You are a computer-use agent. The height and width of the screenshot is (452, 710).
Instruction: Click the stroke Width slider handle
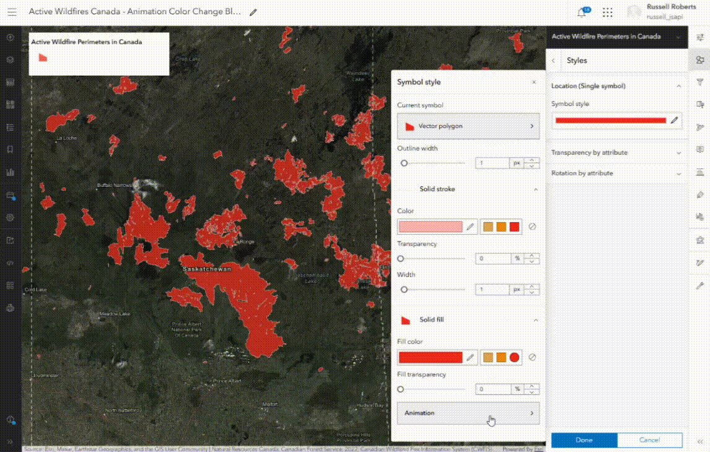pyautogui.click(x=404, y=290)
